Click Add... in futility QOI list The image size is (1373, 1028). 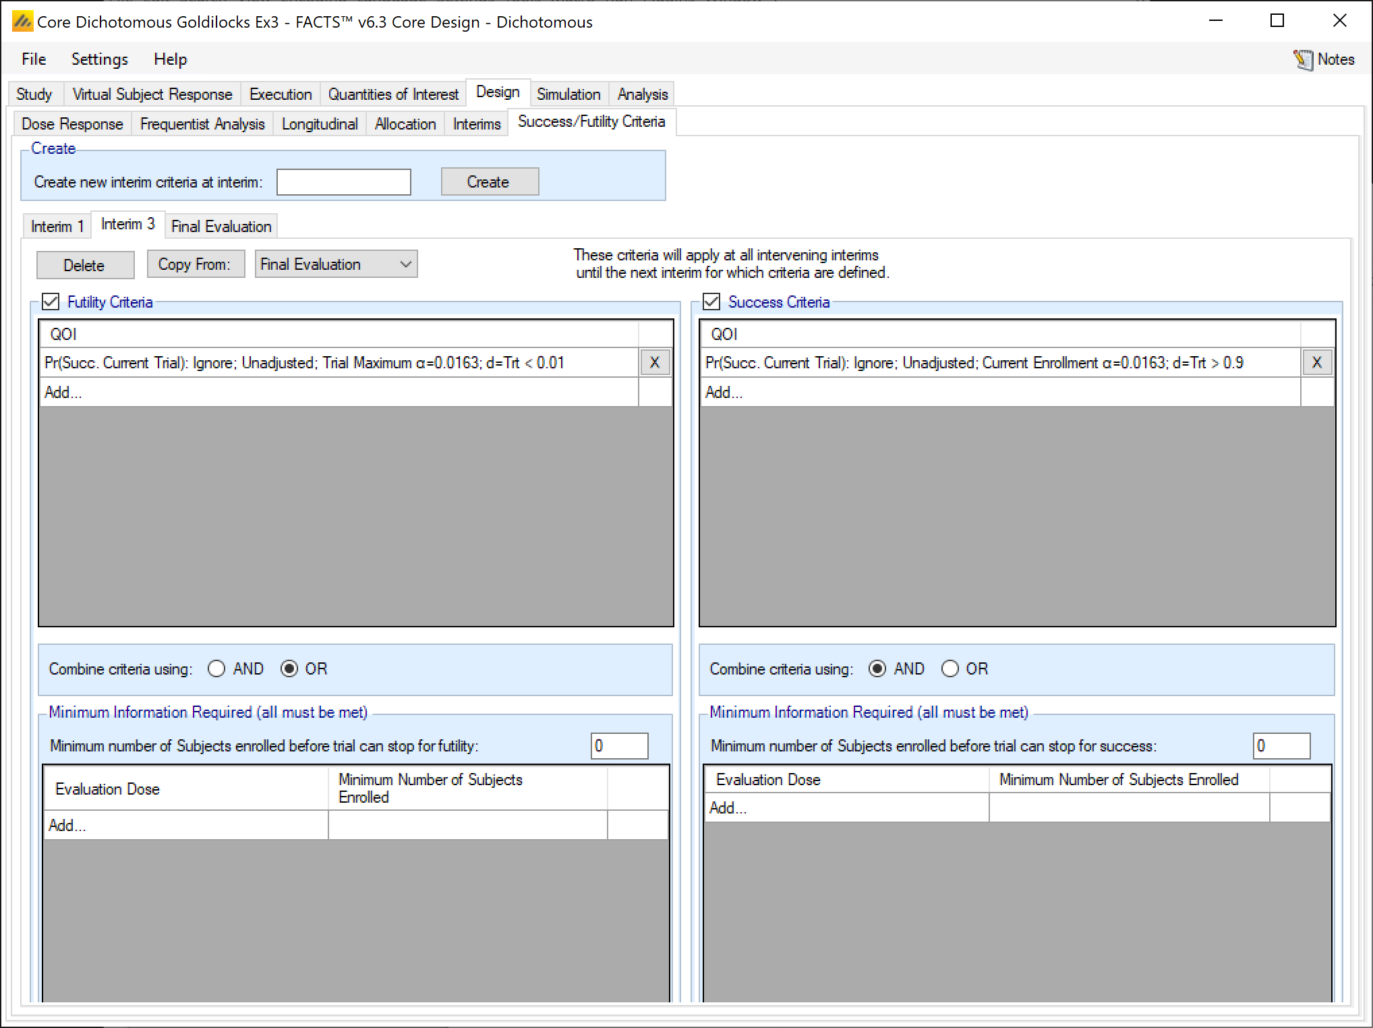[63, 392]
